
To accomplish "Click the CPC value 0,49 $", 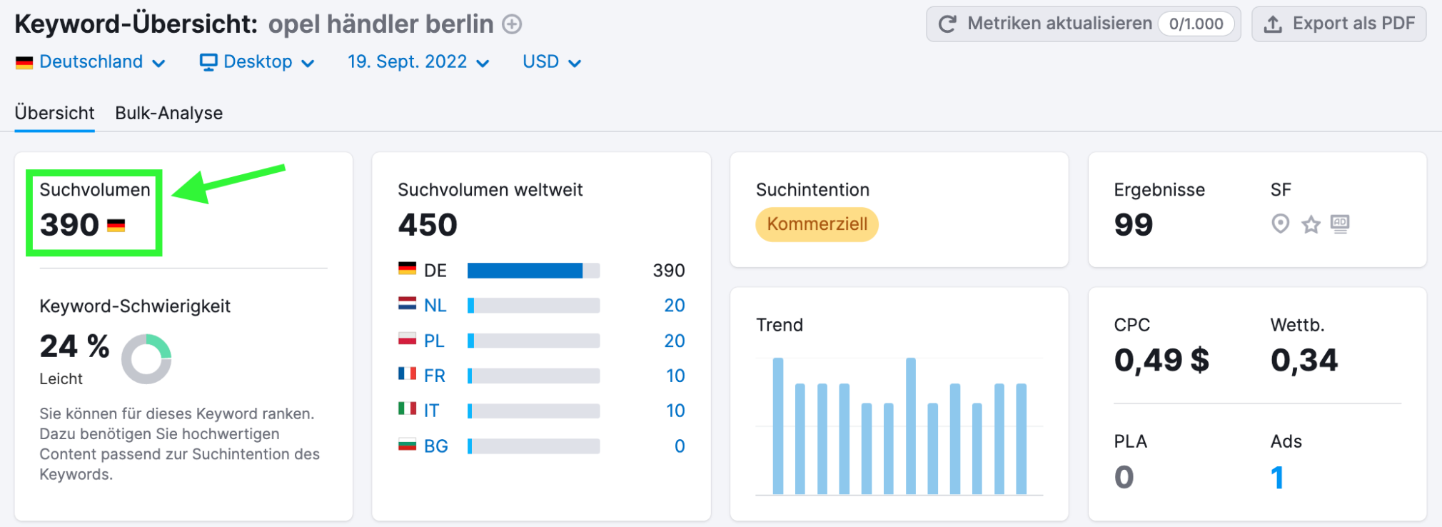I will [1161, 360].
